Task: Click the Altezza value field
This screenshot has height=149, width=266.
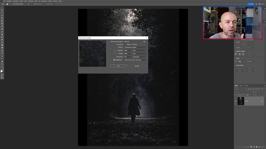Action: point(128,53)
